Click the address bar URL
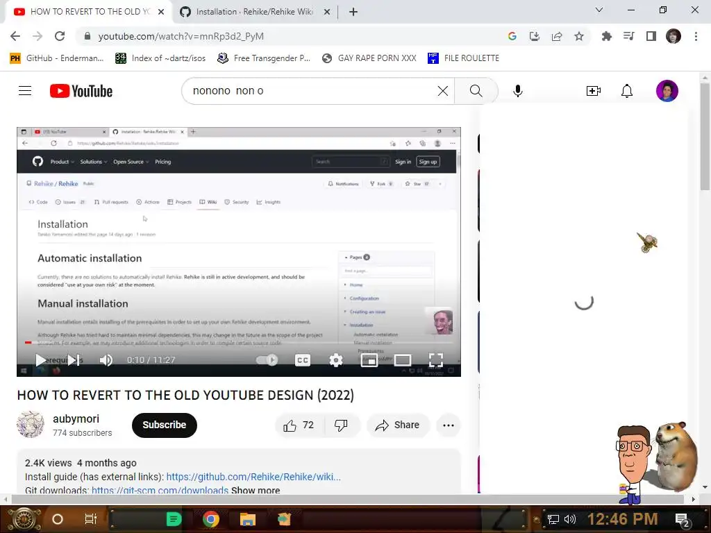This screenshot has width=711, height=533. [181, 36]
